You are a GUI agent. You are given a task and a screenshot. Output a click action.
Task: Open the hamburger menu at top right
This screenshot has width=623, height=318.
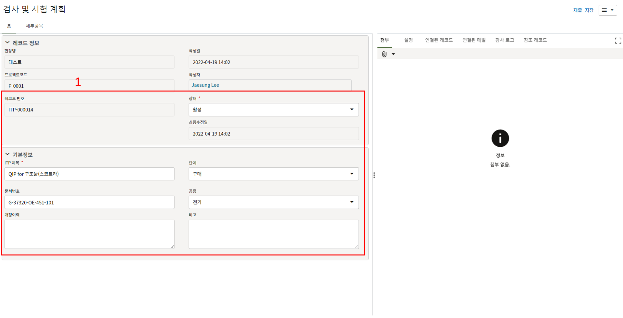tap(607, 10)
